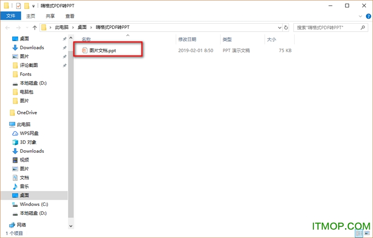The height and width of the screenshot is (238, 373).
Task: Switch to large icons view
Action: (x=367, y=233)
